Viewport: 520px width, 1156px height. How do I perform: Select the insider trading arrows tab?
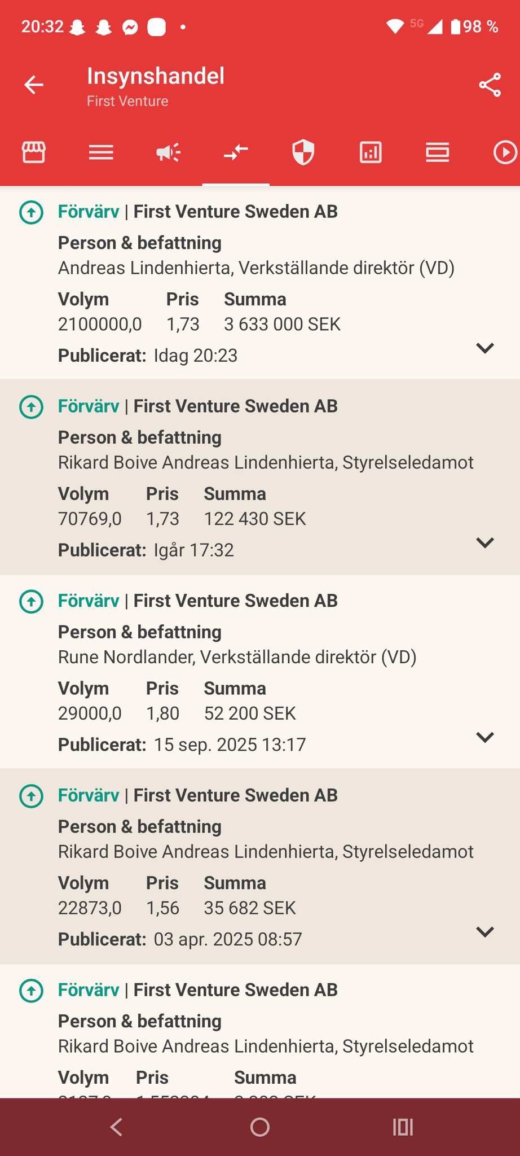tap(236, 152)
